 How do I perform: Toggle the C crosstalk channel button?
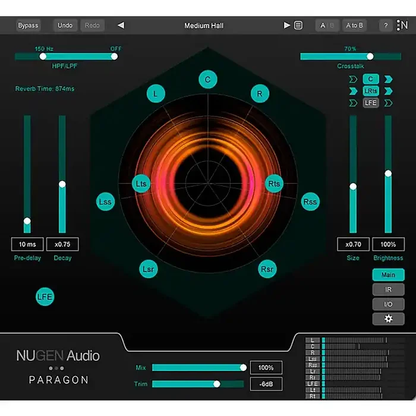tap(371, 79)
